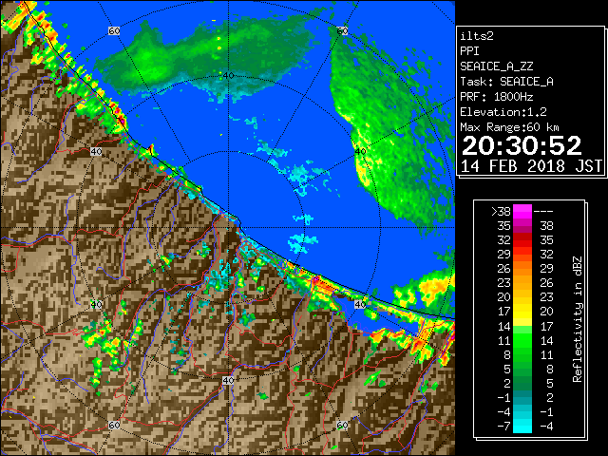Select the date '14 FEB 2018 JST'
The height and width of the screenshot is (456, 608).
point(531,166)
